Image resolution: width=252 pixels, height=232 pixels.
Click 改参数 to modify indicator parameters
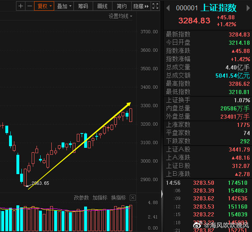(x=82, y=198)
